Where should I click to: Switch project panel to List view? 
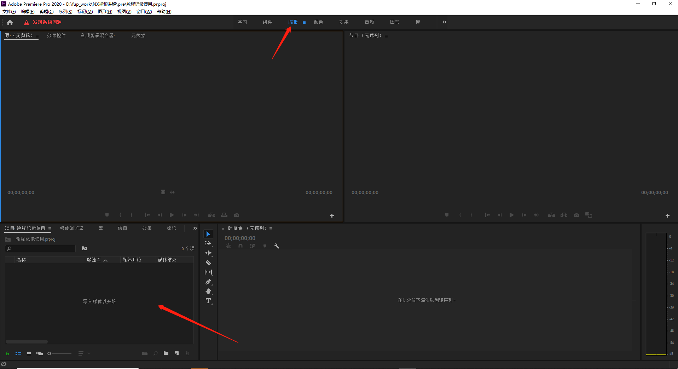click(x=18, y=353)
